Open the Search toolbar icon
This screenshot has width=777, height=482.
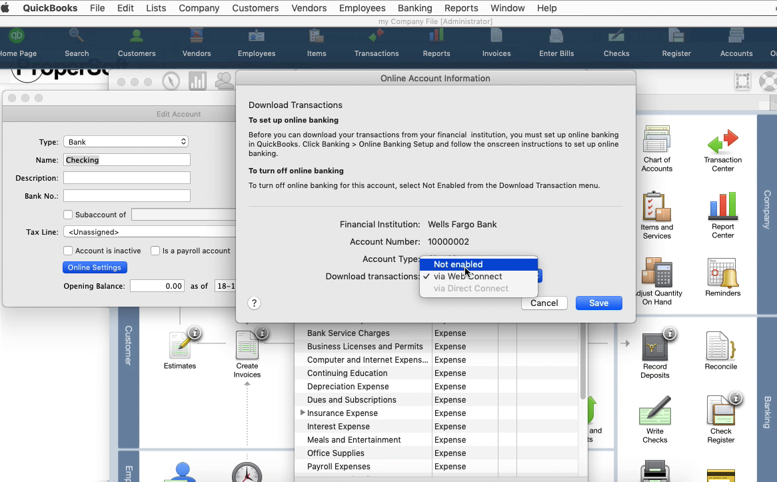(77, 43)
